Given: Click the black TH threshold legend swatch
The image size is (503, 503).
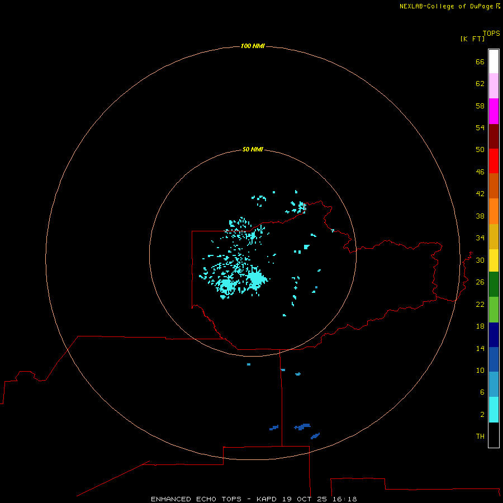Looking at the screenshot, I should 493,435.
